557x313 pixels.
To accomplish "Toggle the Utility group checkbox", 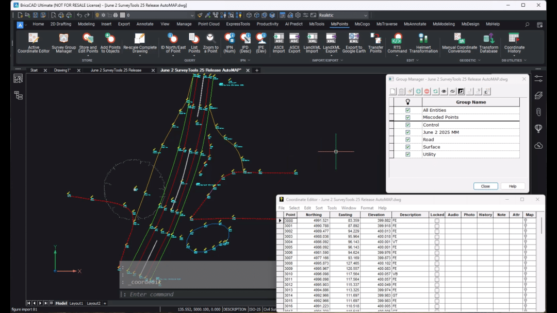I will pos(408,154).
